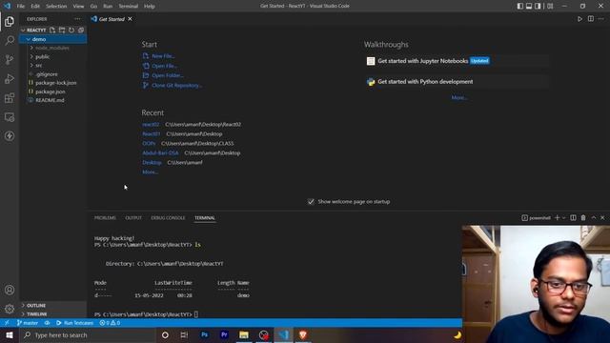Open the Explorer view in activity bar

pyautogui.click(x=10, y=21)
